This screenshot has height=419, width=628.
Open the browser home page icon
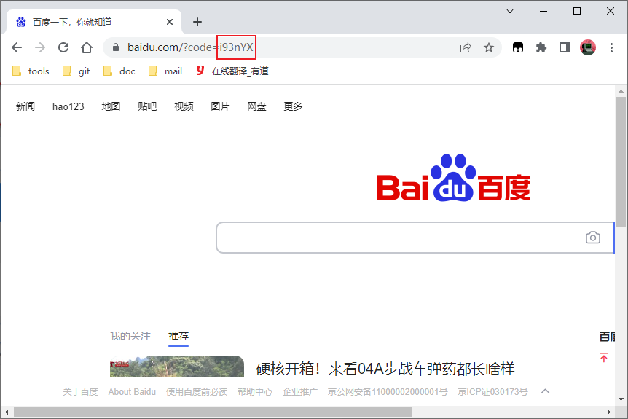tap(87, 47)
